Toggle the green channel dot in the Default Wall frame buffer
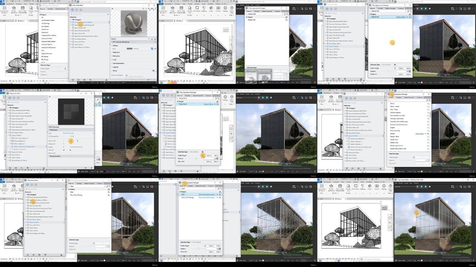 point(422,9)
